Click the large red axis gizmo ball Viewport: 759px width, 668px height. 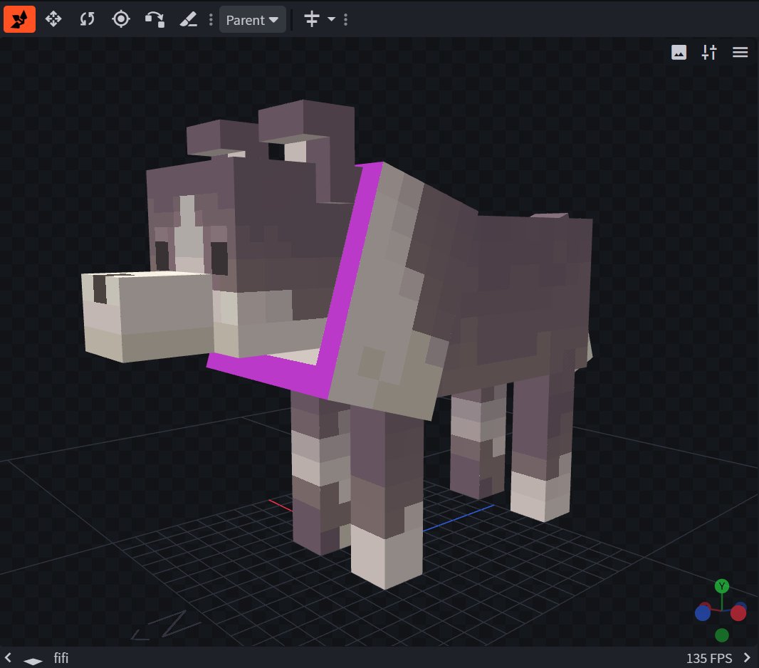[x=738, y=613]
